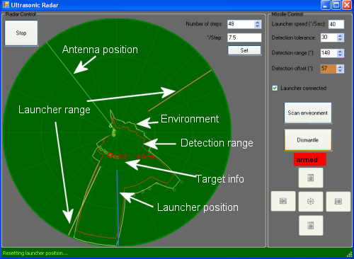Click the orange Detection offset field
This screenshot has width=354, height=259.
point(329,69)
